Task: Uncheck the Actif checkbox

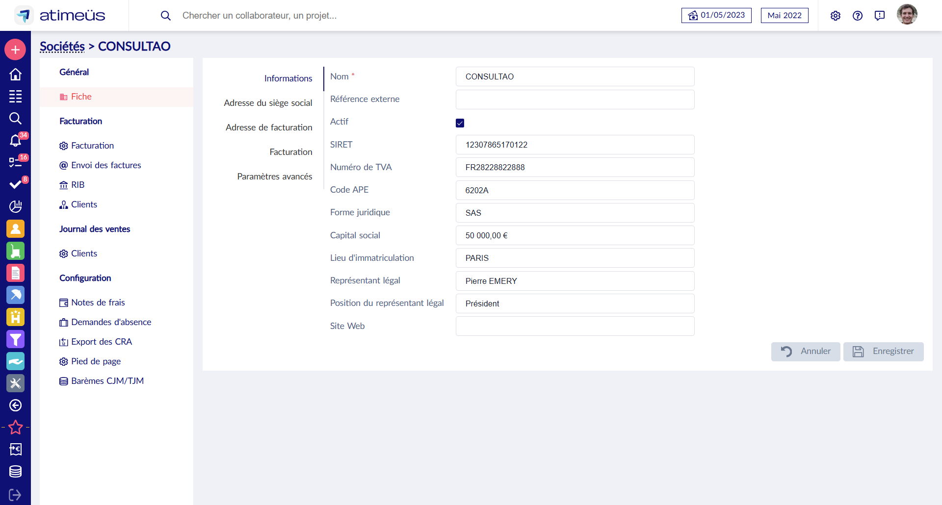Action: pyautogui.click(x=460, y=123)
